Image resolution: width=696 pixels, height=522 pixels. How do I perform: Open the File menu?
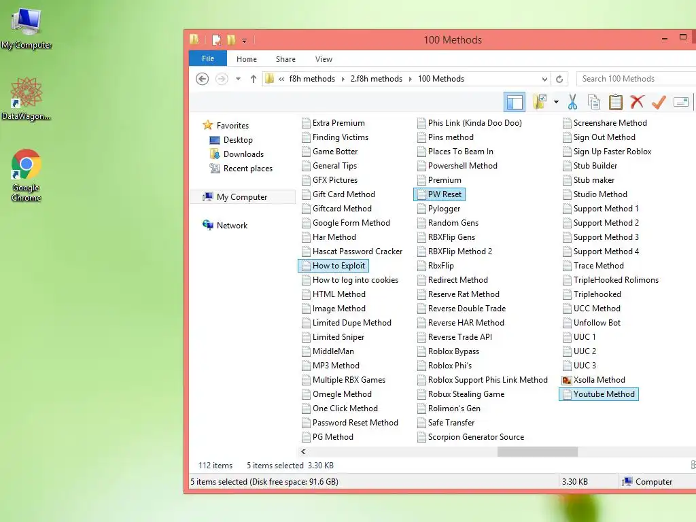tap(208, 58)
